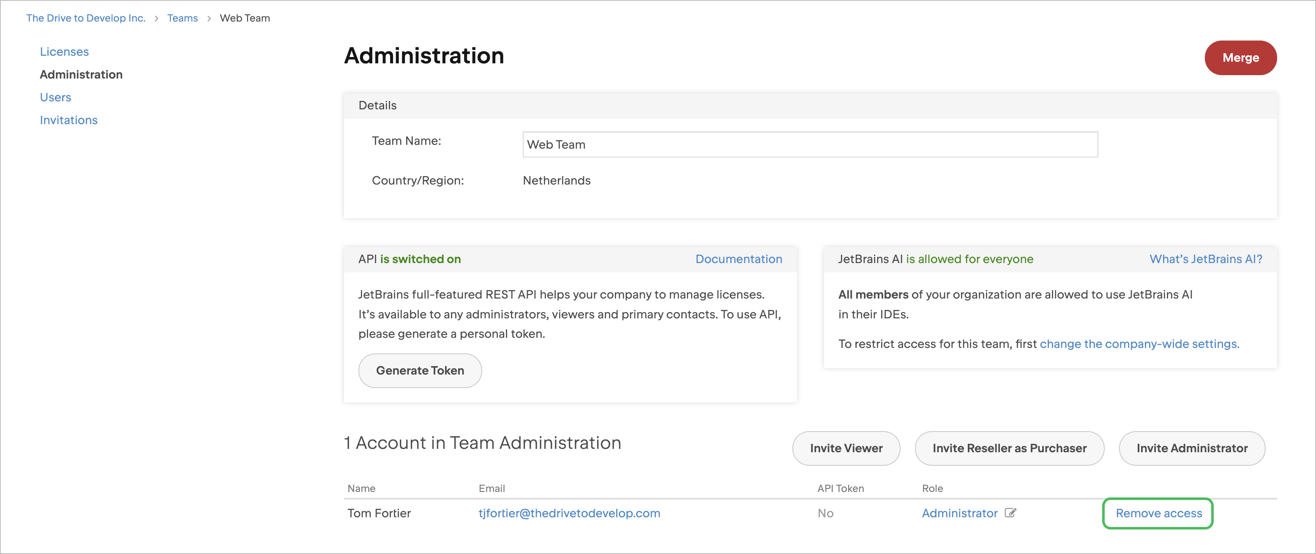Click the edit role pencil icon

point(1010,513)
